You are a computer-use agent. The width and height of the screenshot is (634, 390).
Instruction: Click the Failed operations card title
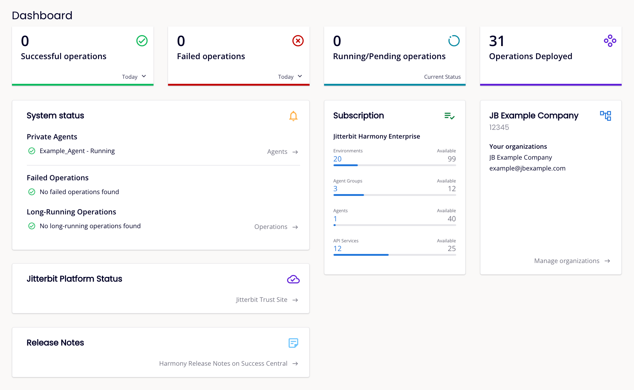click(211, 56)
